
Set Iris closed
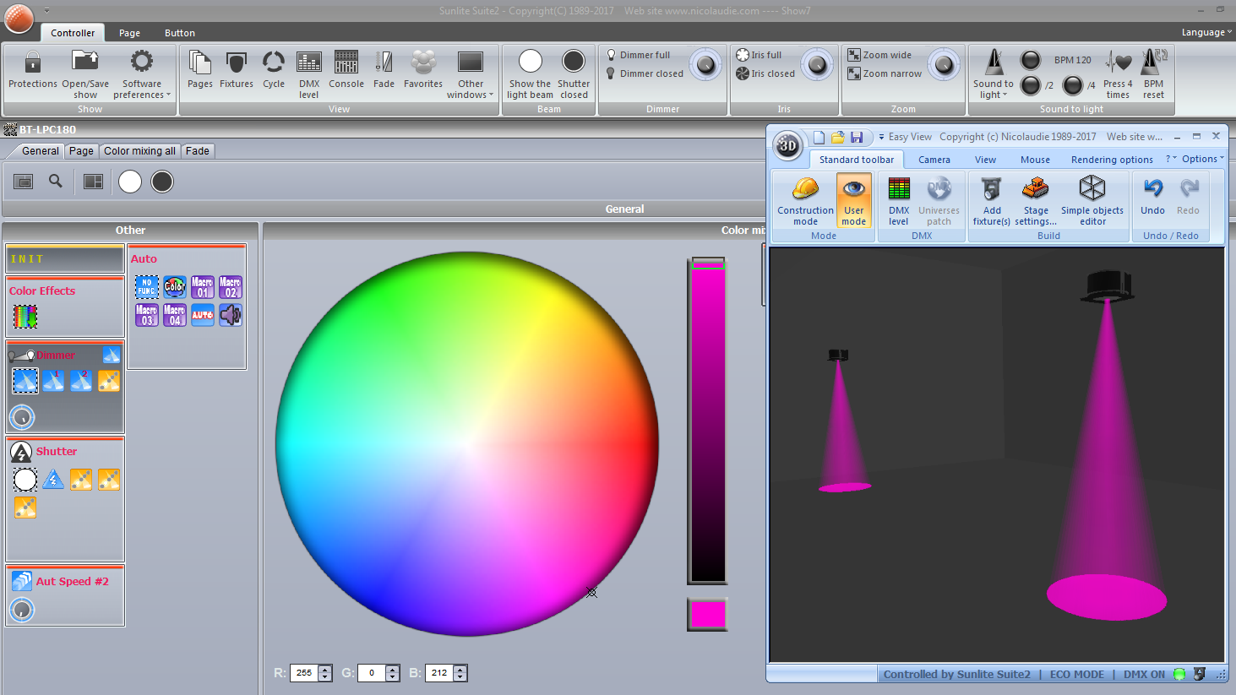pyautogui.click(x=765, y=73)
